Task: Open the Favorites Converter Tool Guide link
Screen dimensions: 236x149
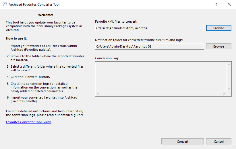Action: tap(29, 122)
